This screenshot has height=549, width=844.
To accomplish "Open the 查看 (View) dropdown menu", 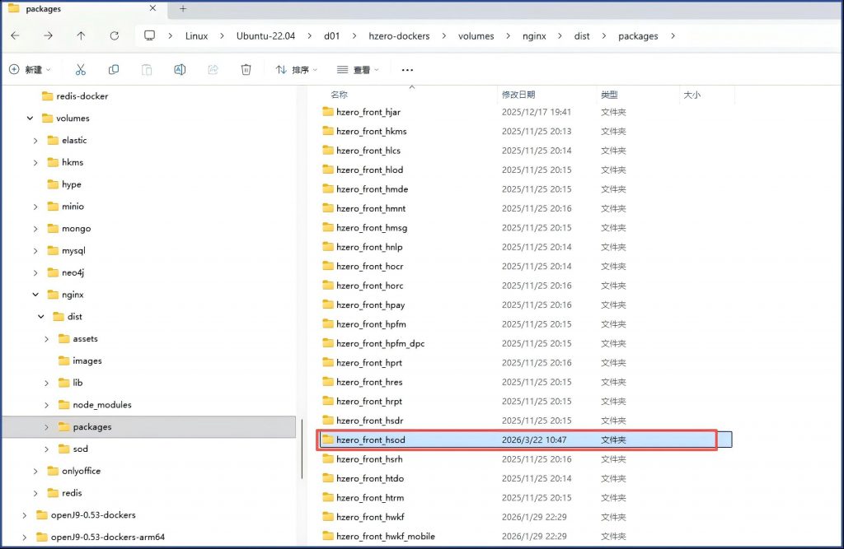I will [358, 70].
